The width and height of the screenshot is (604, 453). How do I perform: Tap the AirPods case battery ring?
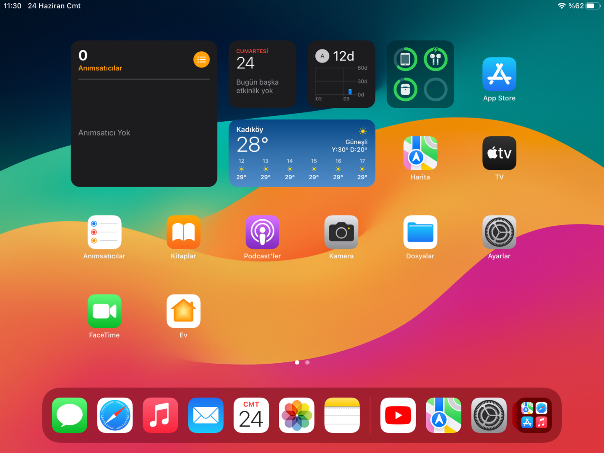coord(406,89)
